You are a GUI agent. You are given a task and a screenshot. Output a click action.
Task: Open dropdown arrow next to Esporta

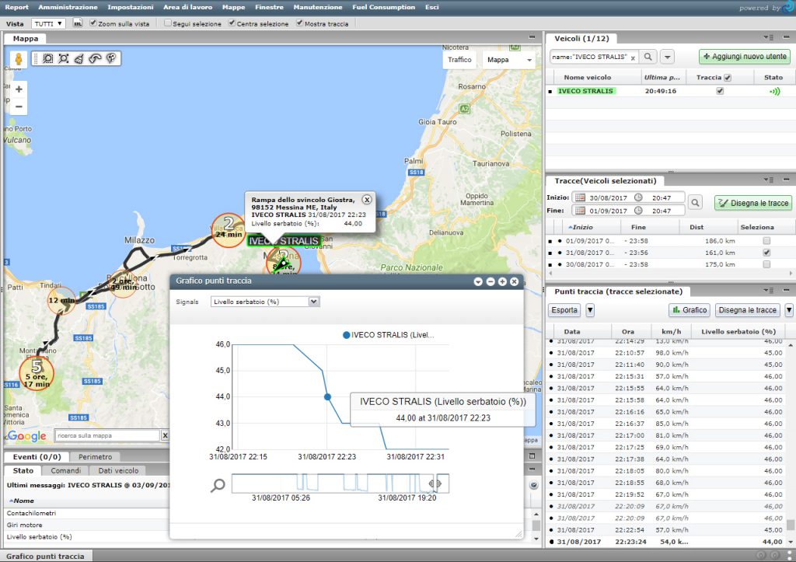point(590,310)
